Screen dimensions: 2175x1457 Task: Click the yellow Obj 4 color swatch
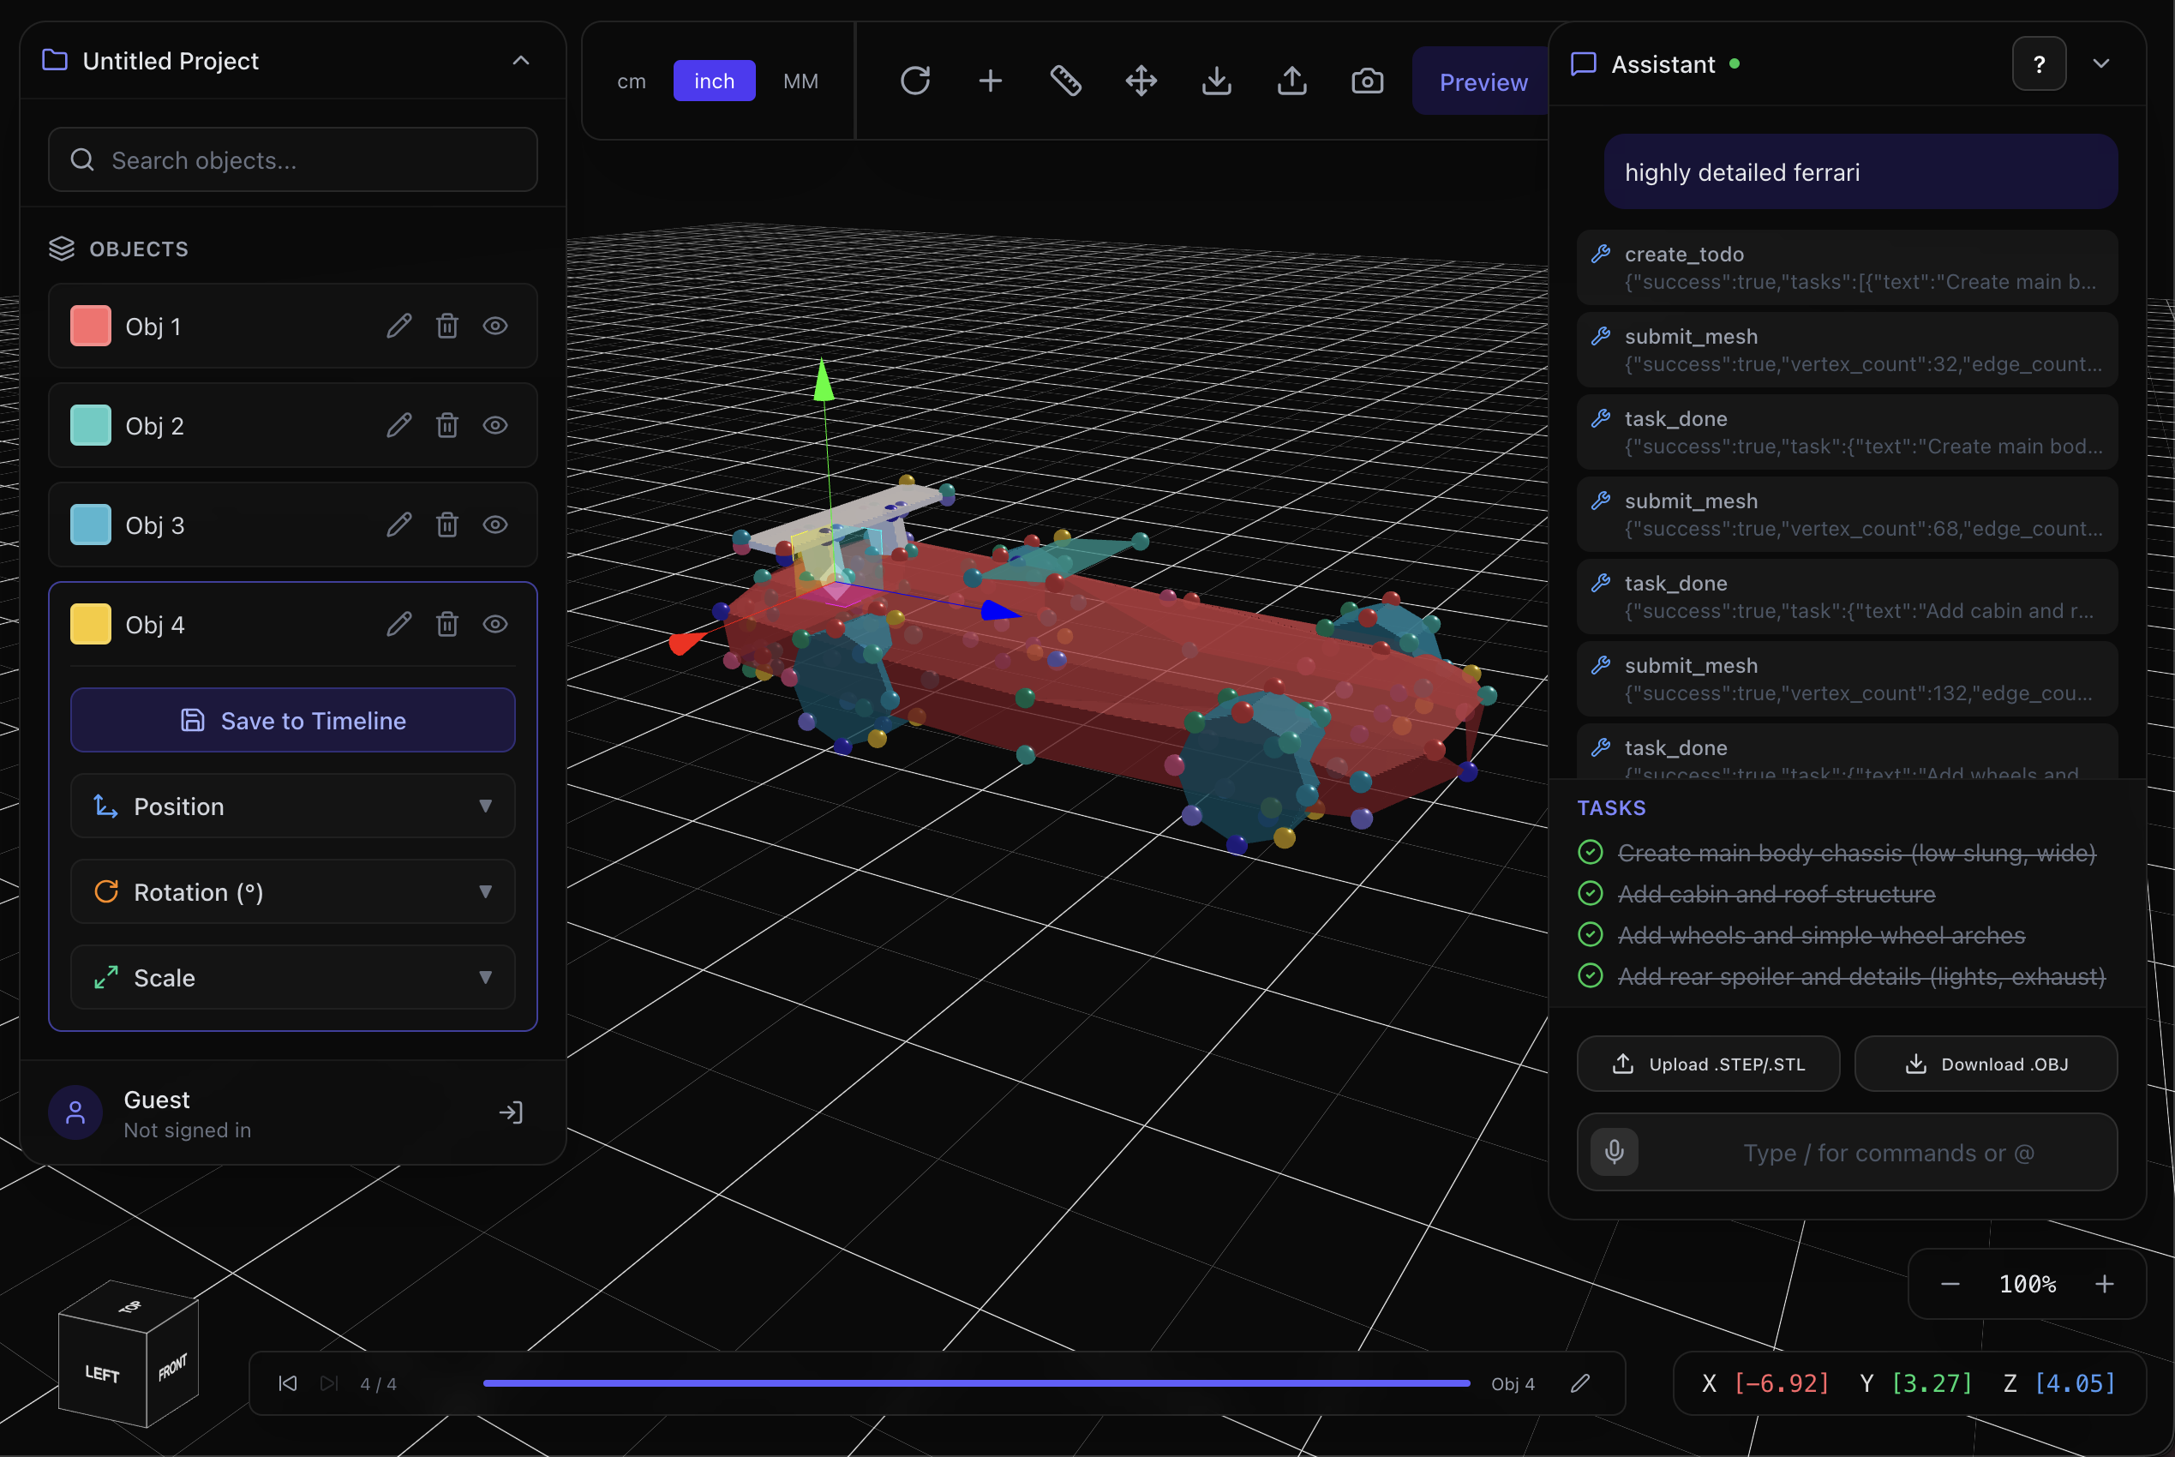pos(91,625)
